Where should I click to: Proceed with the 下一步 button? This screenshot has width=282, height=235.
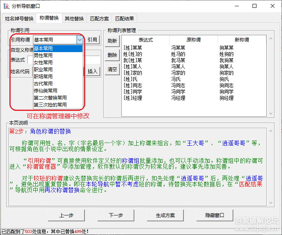[x=116, y=215]
